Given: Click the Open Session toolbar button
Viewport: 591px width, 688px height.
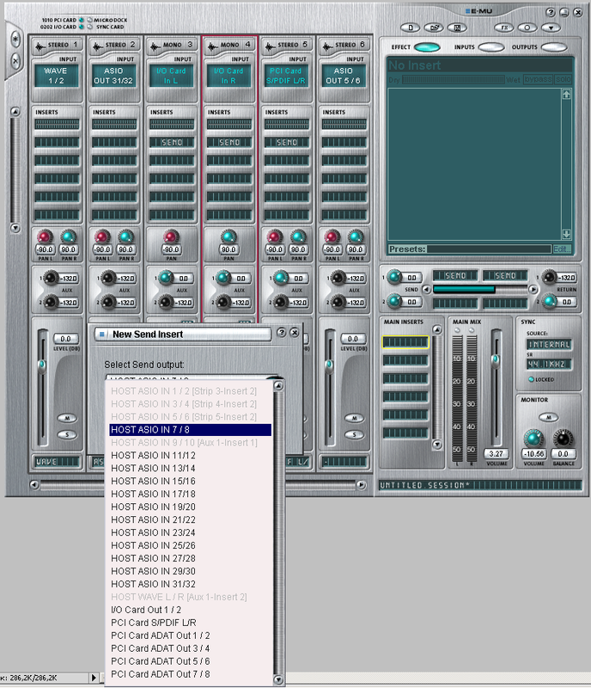Looking at the screenshot, I should click(x=434, y=28).
